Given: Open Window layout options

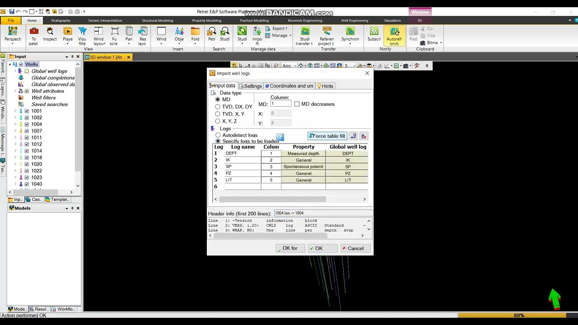Looking at the screenshot, I should pos(98,36).
